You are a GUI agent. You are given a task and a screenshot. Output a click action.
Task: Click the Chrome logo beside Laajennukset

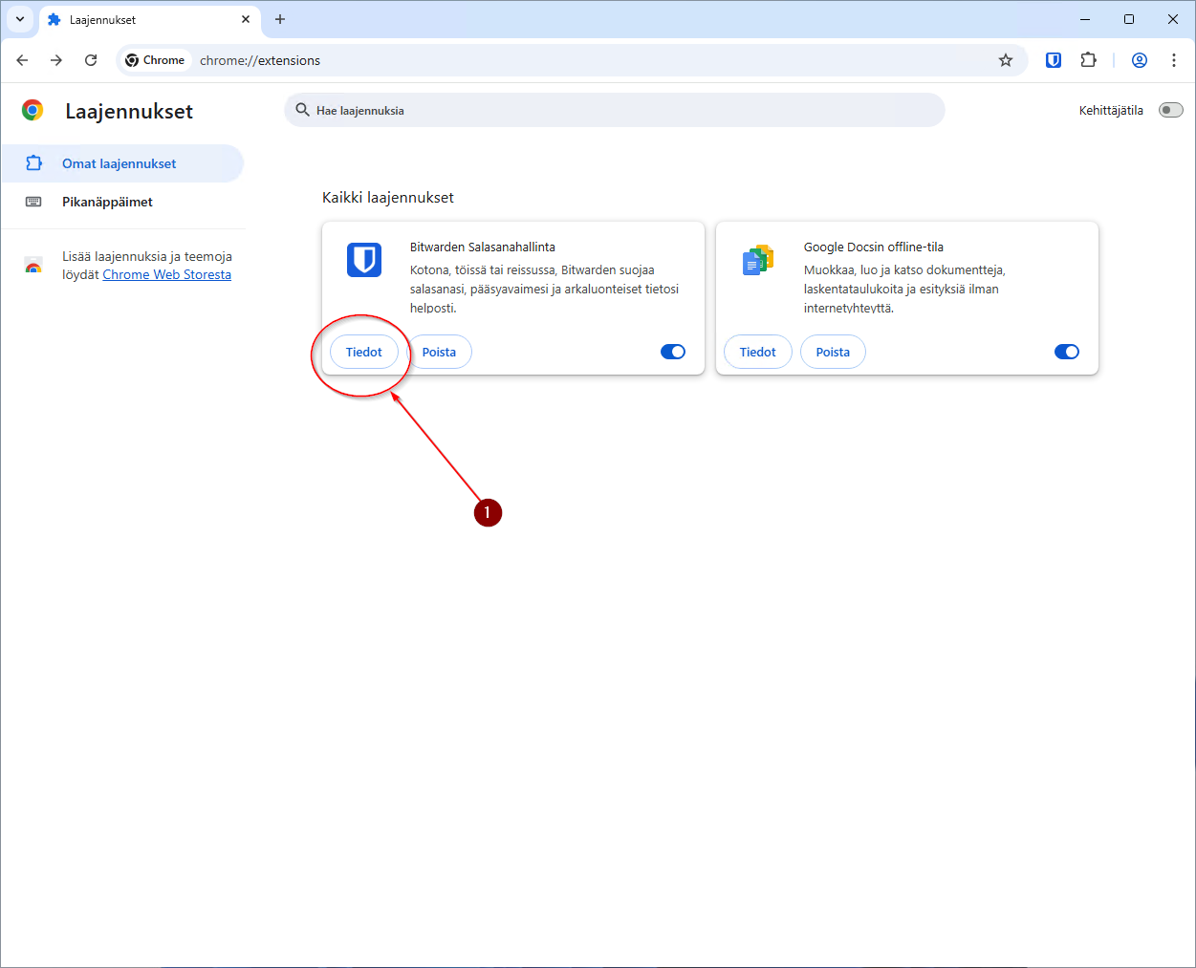tap(33, 111)
